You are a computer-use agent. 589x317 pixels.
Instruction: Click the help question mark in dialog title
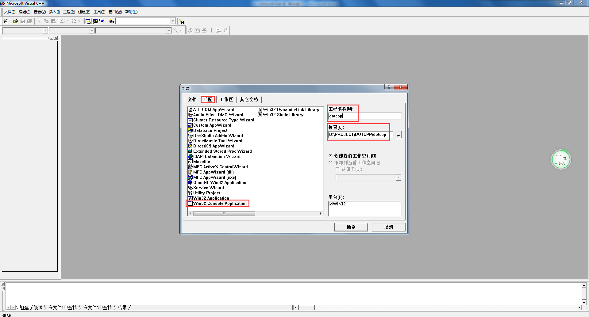(x=389, y=87)
